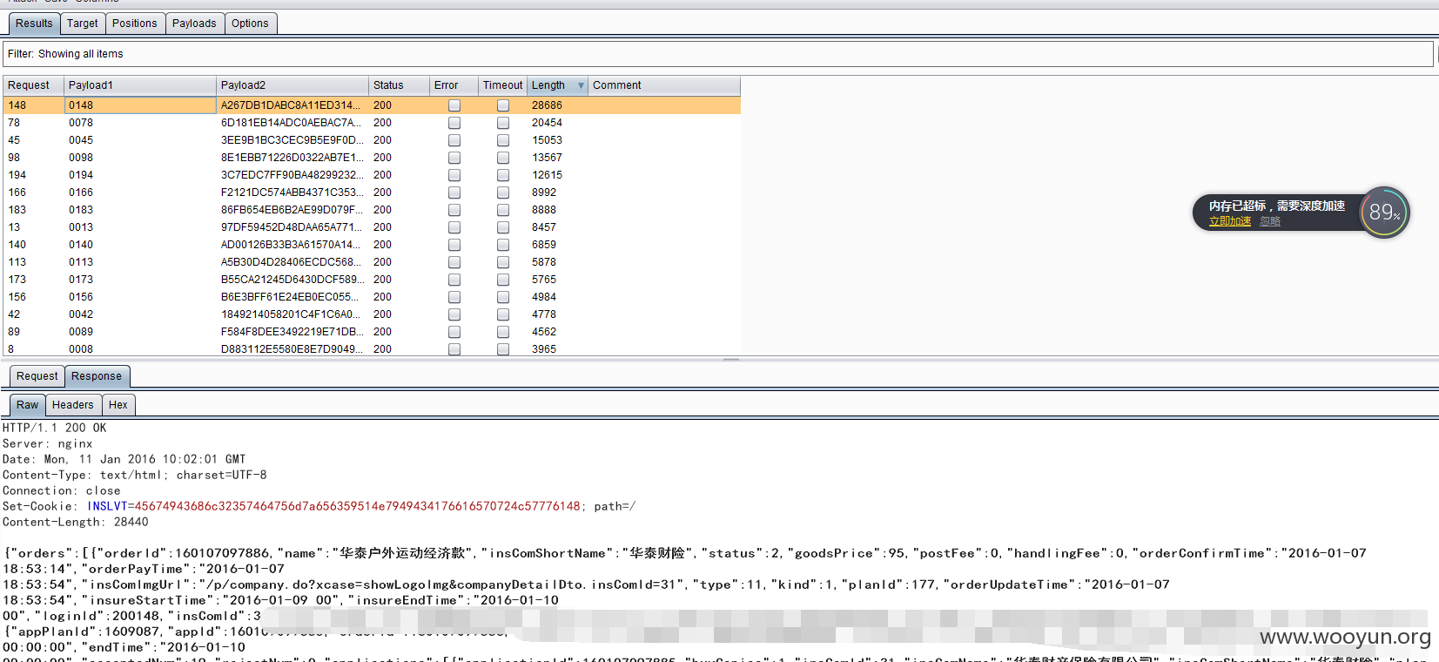Click the 忽略 link in memory popup
The height and width of the screenshot is (662, 1439).
[x=1270, y=221]
